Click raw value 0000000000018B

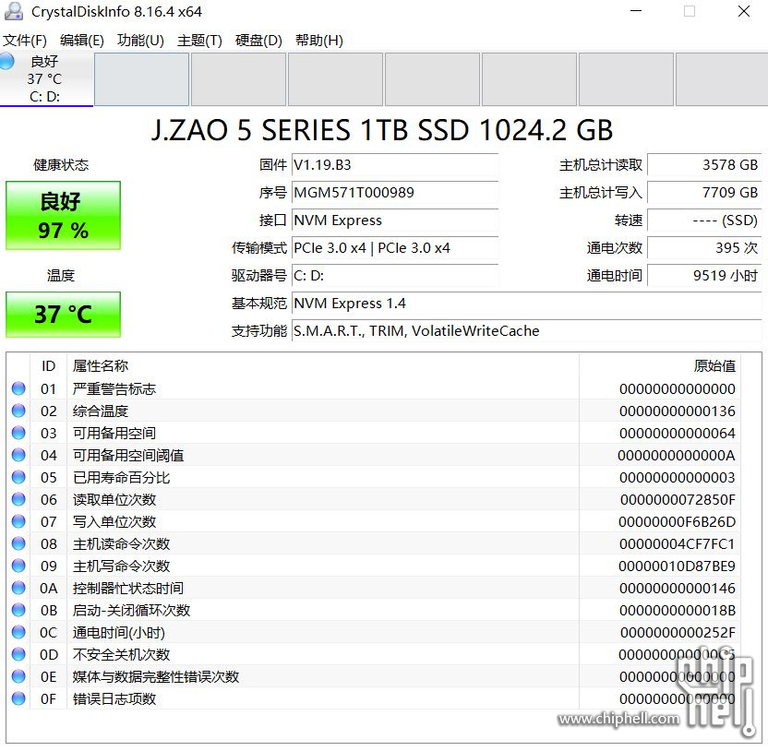(678, 610)
